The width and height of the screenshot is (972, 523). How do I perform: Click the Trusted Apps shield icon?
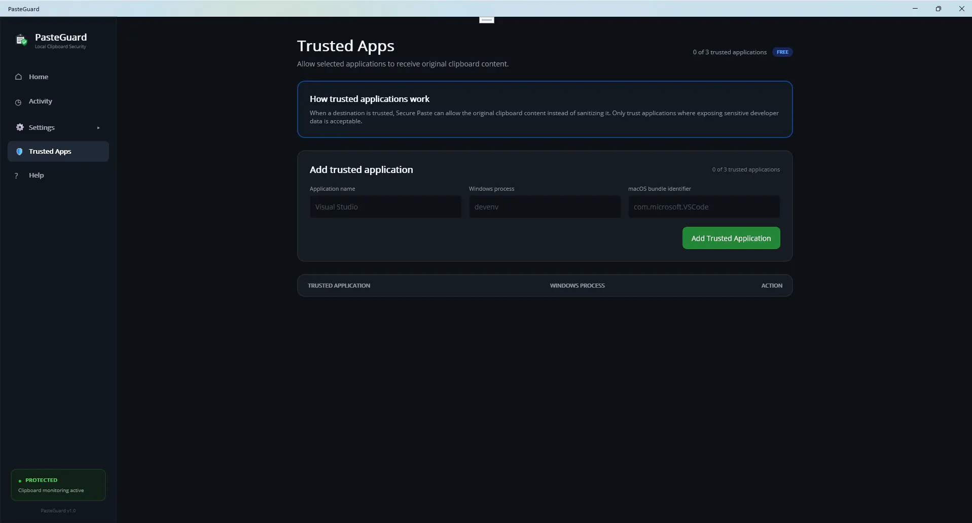tap(19, 152)
